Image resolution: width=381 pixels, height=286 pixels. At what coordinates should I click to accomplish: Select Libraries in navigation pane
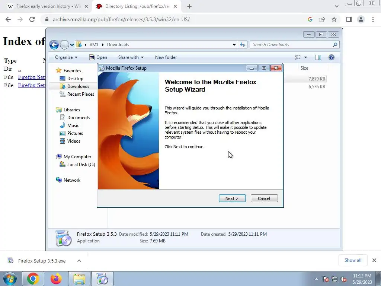point(68,110)
